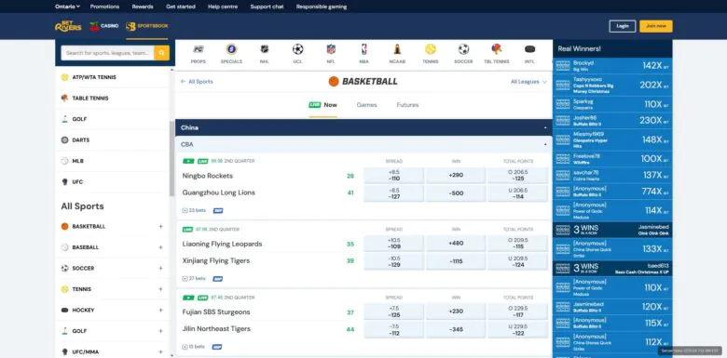Focus the sports search field
Viewport: 727px width, 358px height.
pyautogui.click(x=107, y=53)
